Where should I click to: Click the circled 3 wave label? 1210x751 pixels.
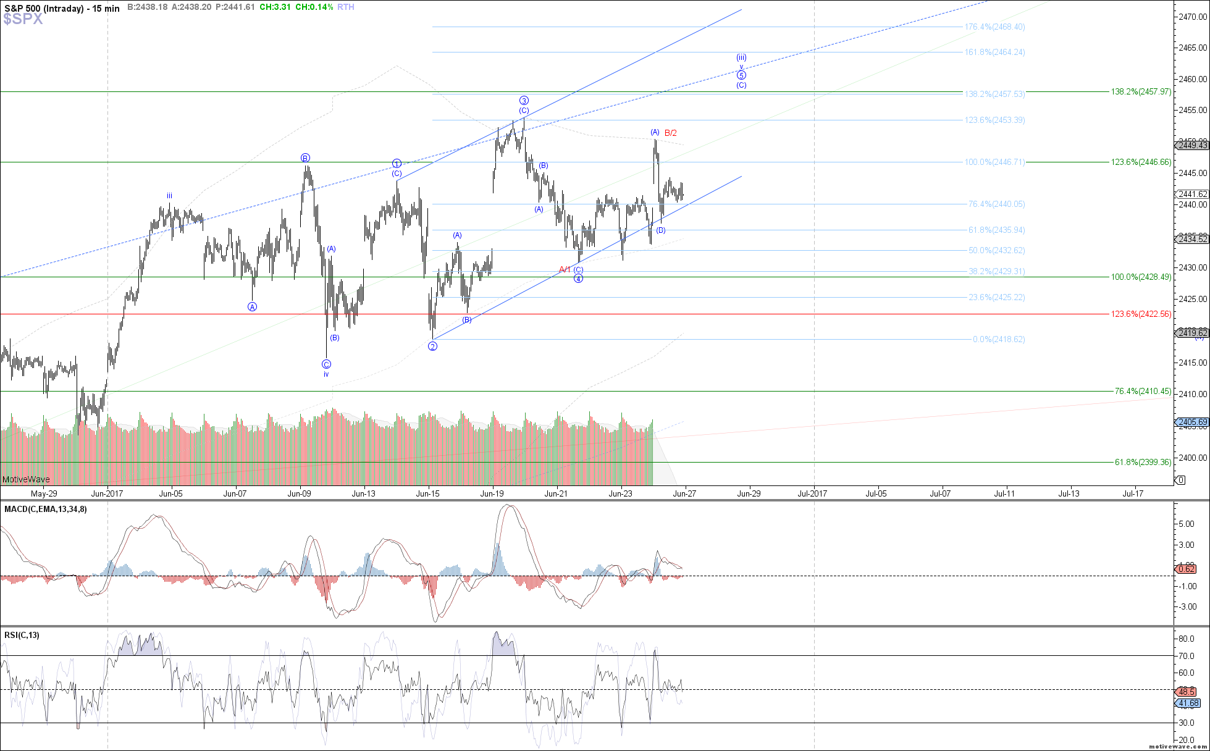(524, 101)
